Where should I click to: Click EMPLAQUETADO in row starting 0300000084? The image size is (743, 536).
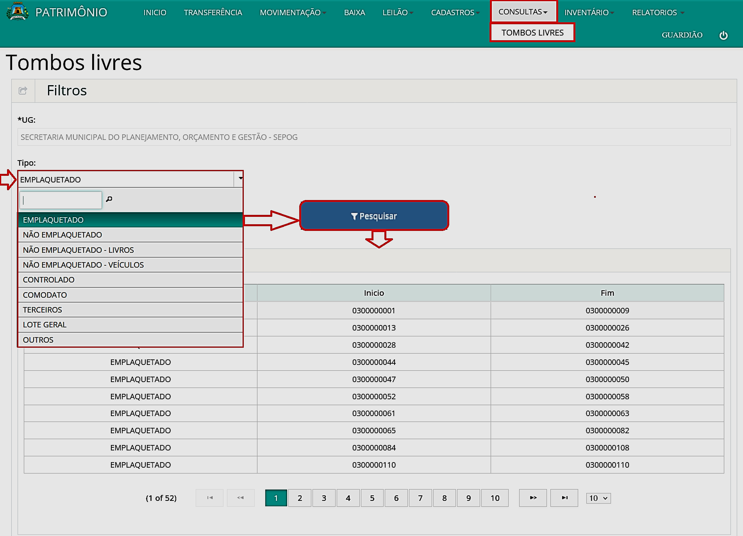[141, 448]
